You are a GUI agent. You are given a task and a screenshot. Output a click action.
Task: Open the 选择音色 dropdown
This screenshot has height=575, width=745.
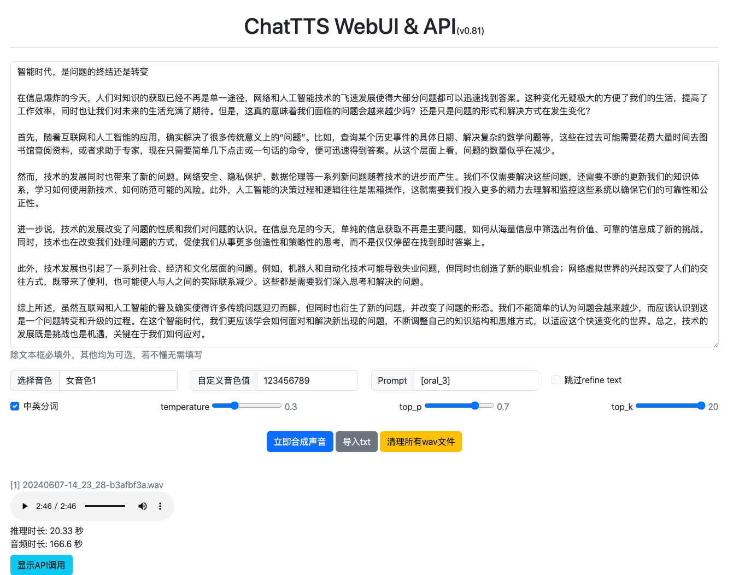point(118,380)
